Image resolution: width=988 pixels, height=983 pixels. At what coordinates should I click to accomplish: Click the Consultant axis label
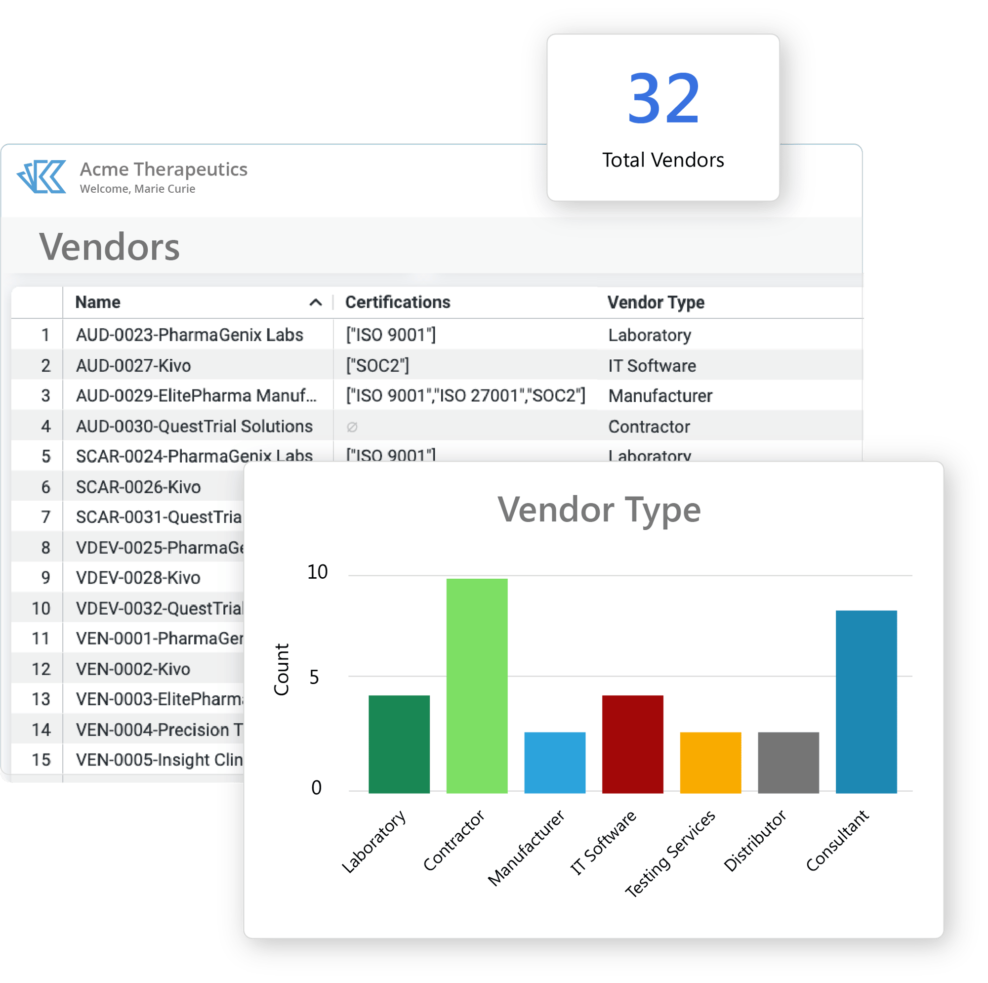(837, 840)
